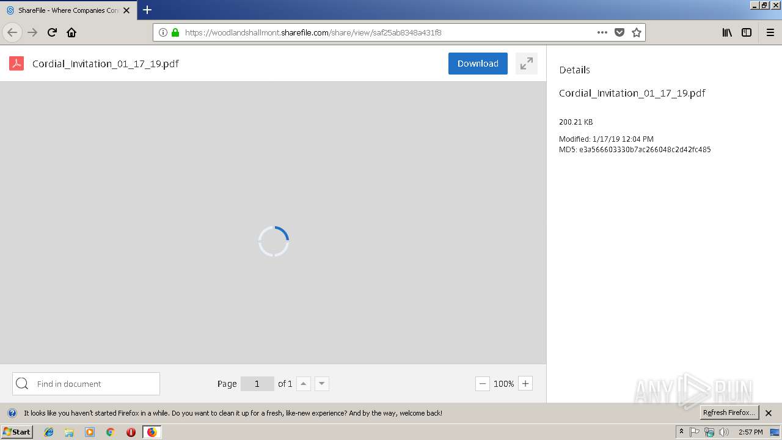The image size is (782, 440).
Task: Zoom in with the plus button
Action: pyautogui.click(x=525, y=384)
